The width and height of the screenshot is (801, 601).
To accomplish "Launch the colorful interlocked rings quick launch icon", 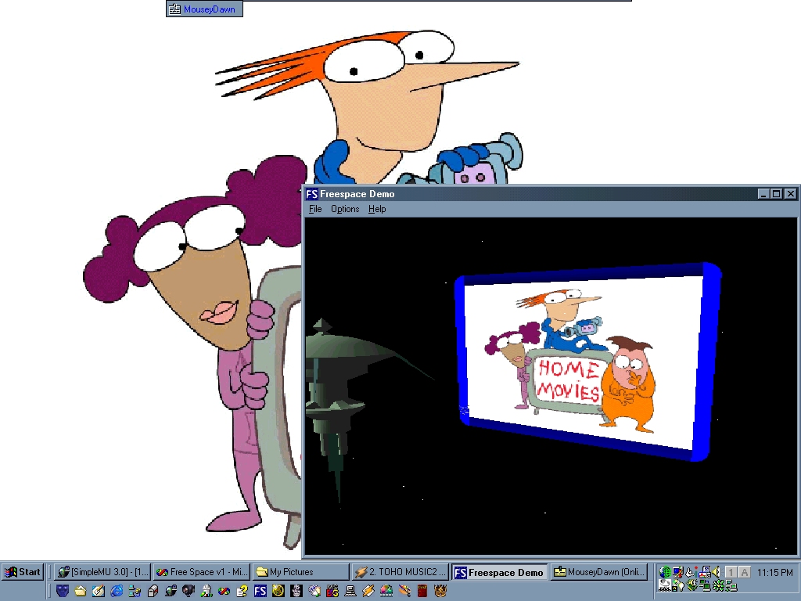I will pyautogui.click(x=224, y=591).
